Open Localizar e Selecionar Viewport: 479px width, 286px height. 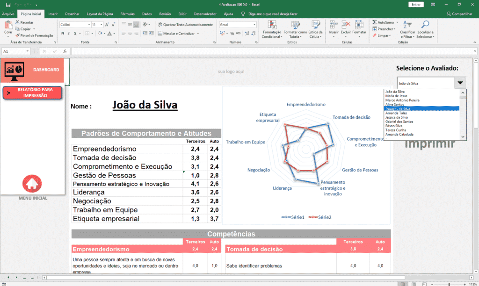tap(425, 29)
